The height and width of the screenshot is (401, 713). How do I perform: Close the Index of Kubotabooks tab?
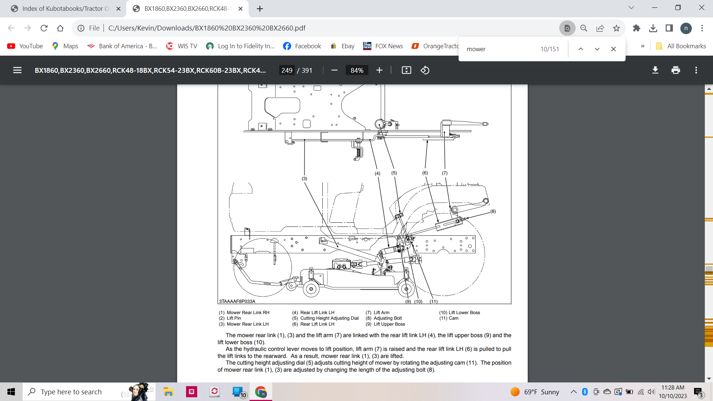click(118, 9)
